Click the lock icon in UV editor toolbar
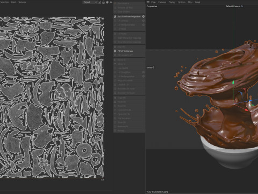Image resolution: width=258 pixels, height=194 pixels. (103, 2)
